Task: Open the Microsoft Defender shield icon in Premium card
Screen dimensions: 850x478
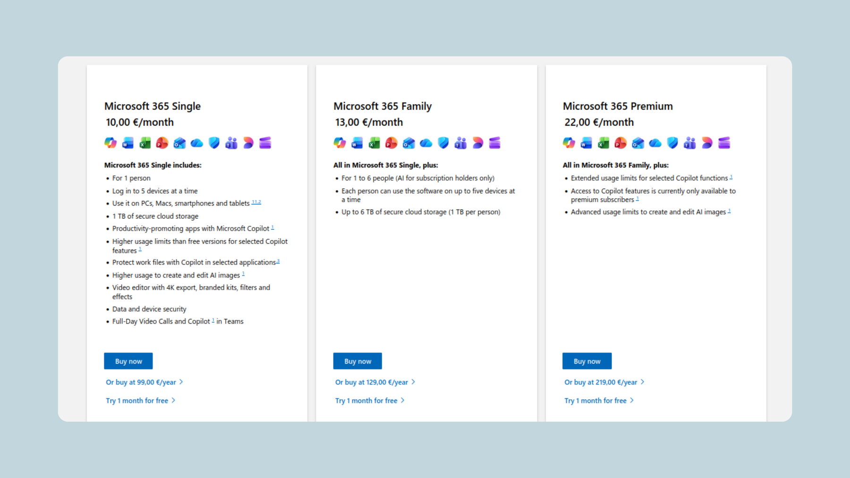Action: click(x=672, y=143)
